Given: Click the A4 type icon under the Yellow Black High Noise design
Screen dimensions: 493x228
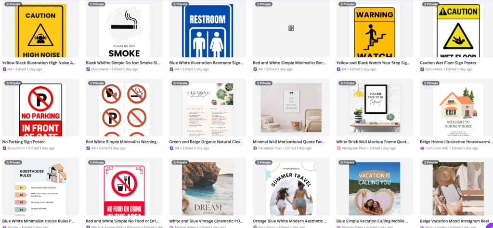Looking at the screenshot, I should (4, 69).
